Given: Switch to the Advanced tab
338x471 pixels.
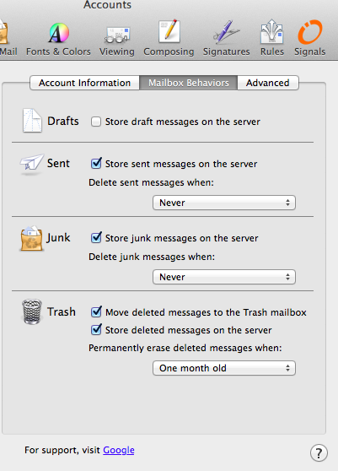Looking at the screenshot, I should click(268, 83).
